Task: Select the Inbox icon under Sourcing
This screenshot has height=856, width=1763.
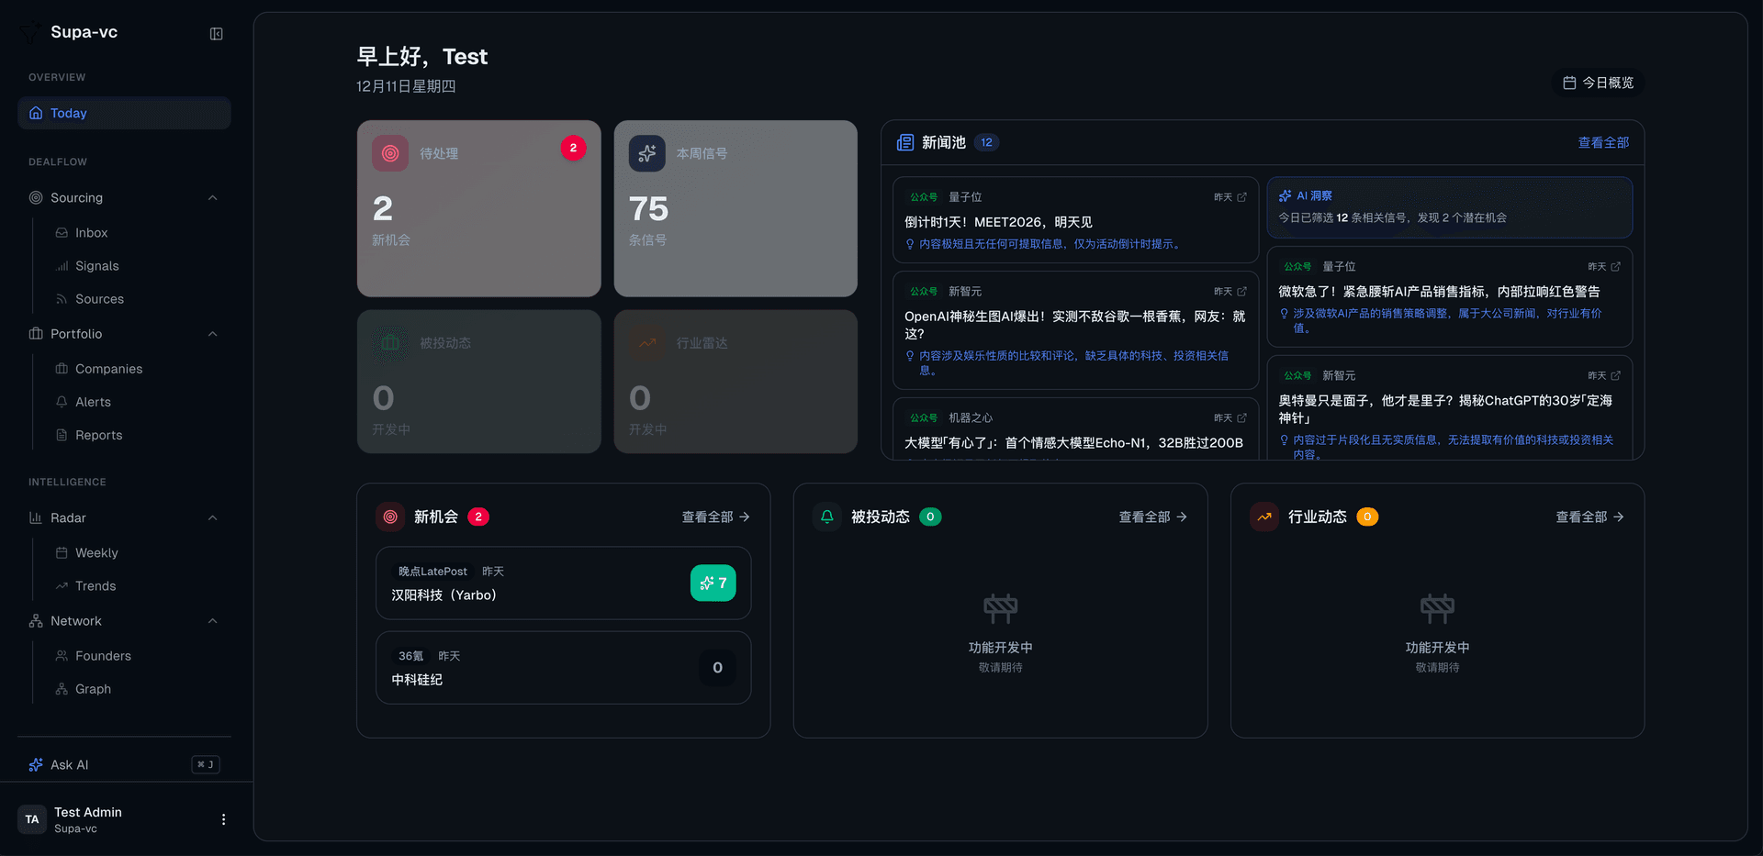Action: point(62,232)
